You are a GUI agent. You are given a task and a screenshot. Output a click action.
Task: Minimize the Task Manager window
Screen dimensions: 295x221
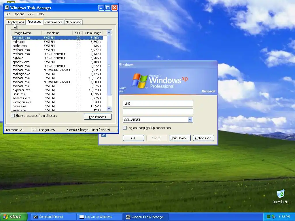point(101,8)
